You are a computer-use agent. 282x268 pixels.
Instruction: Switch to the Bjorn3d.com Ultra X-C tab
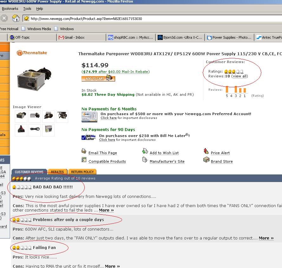(180, 37)
